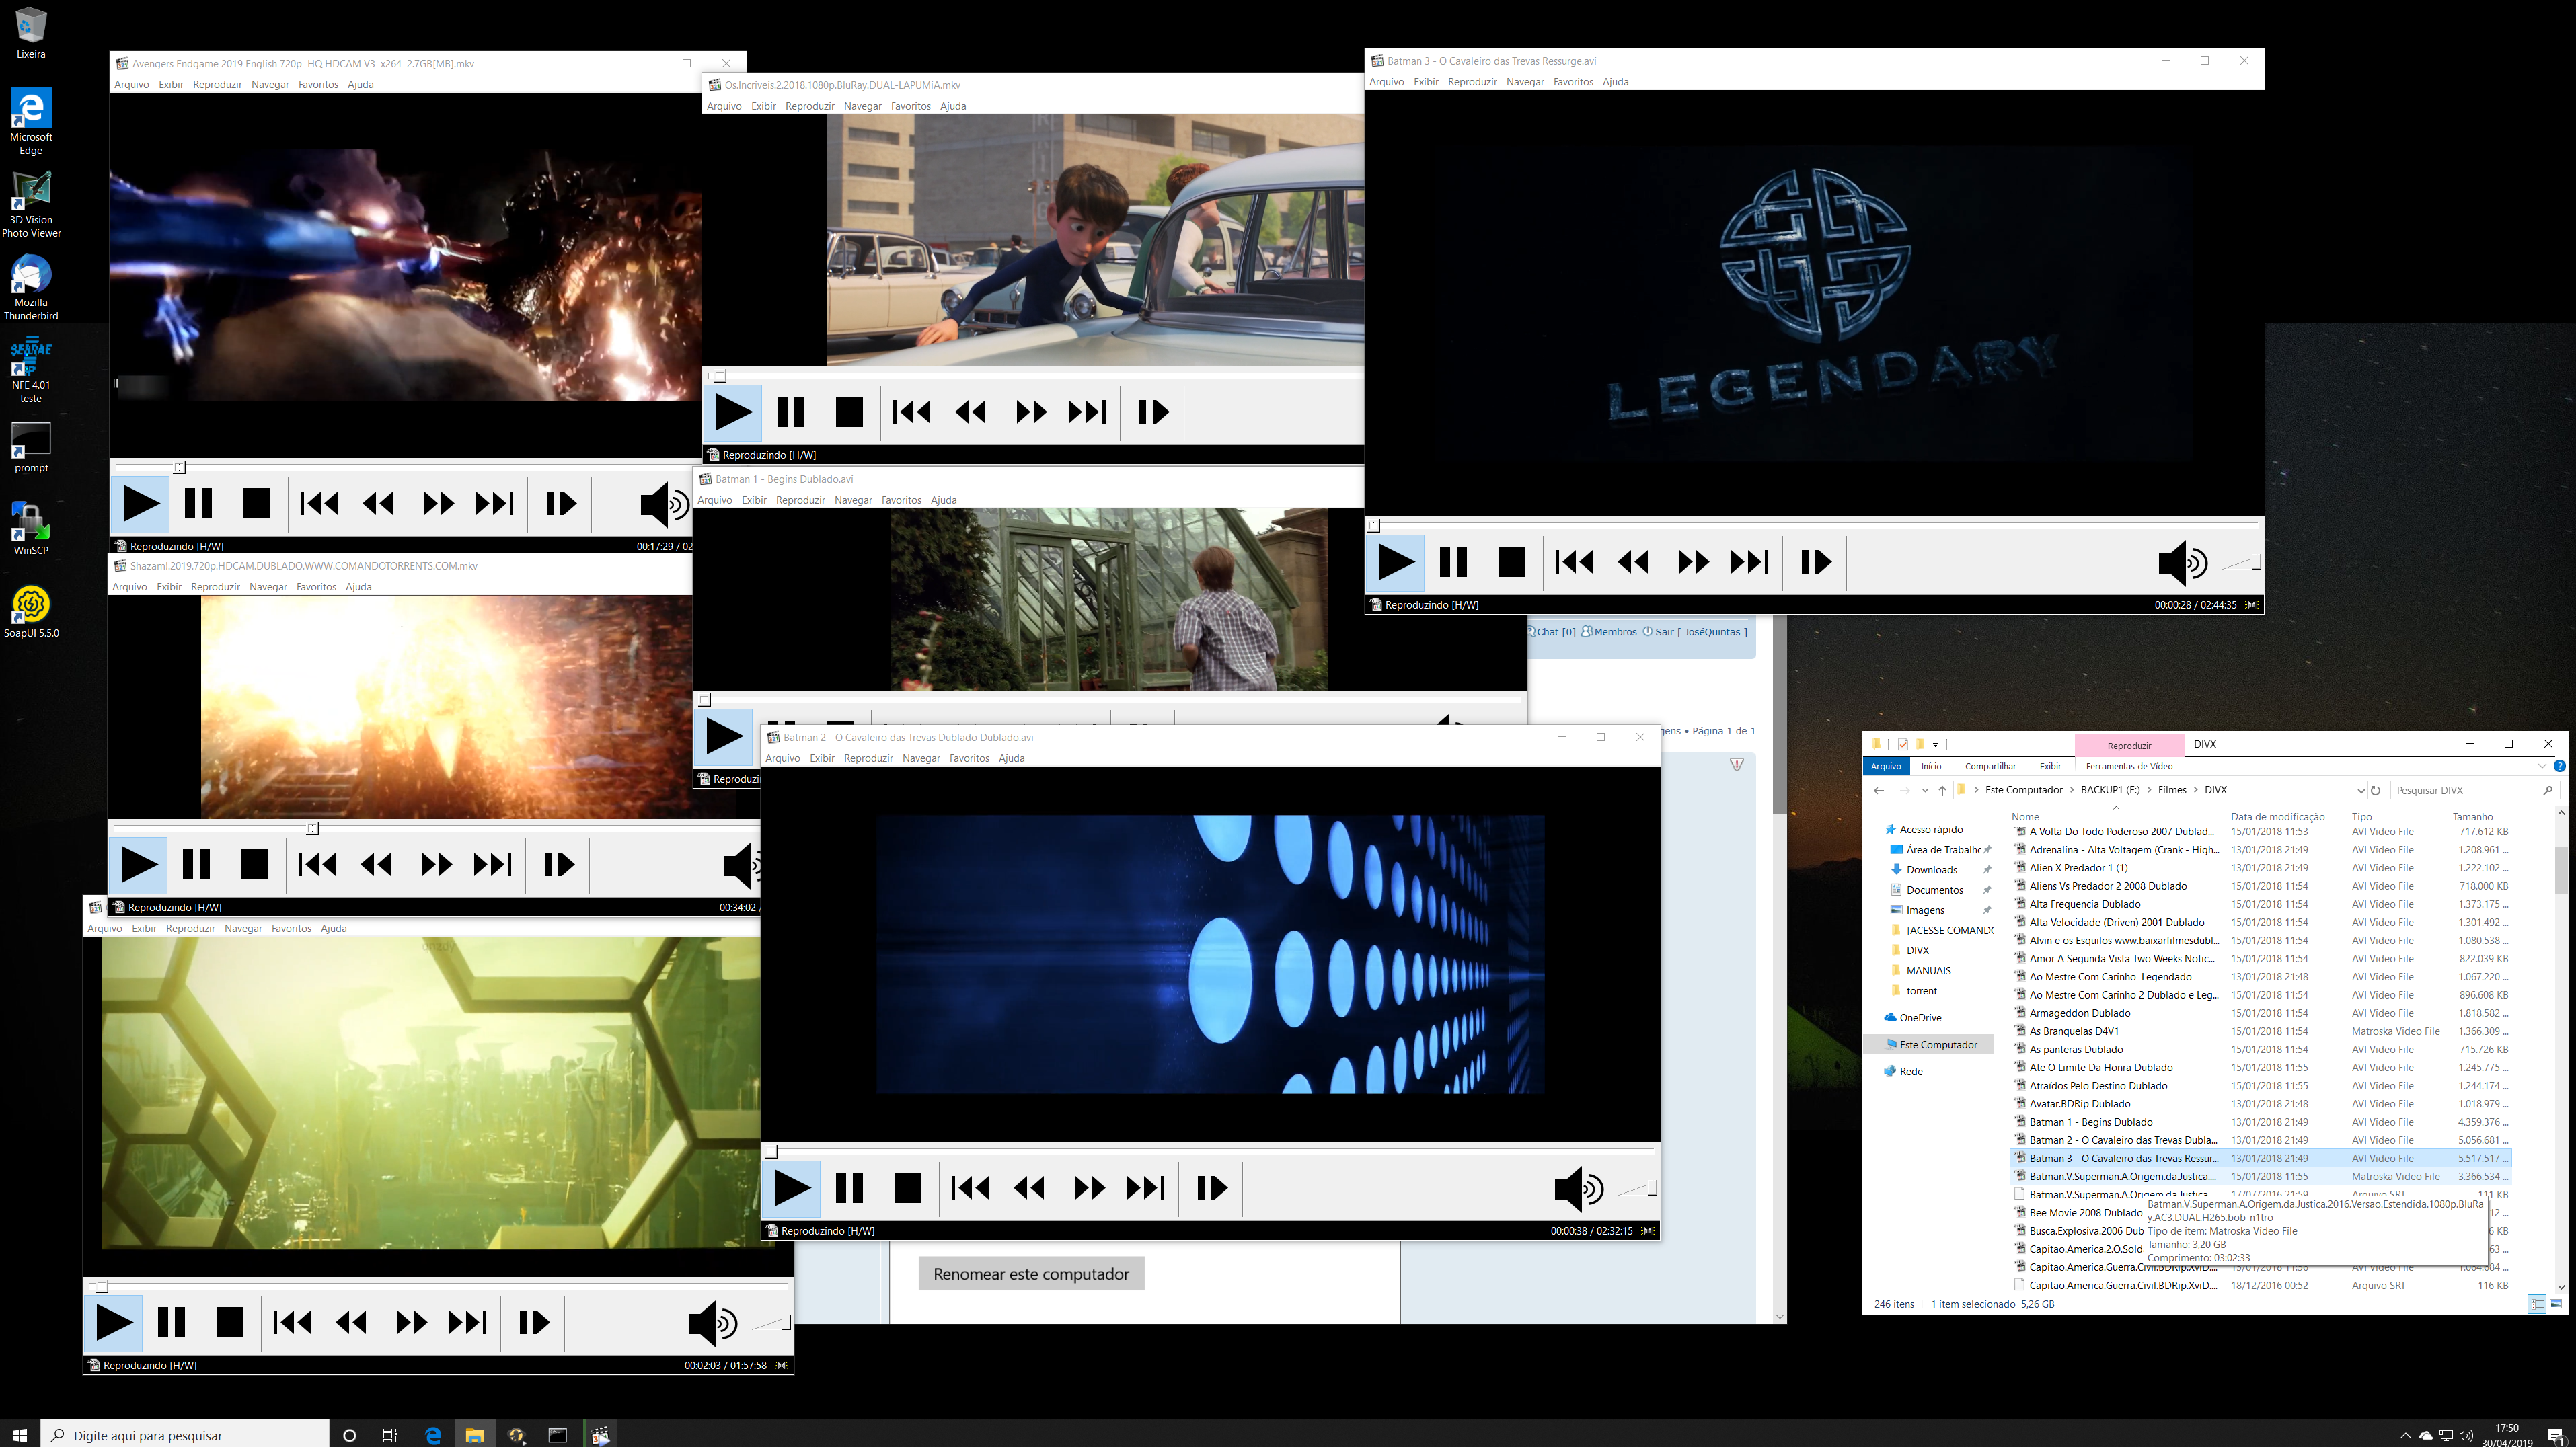Pause the Batman 3 video player
This screenshot has height=1447, width=2576.
coord(1453,562)
